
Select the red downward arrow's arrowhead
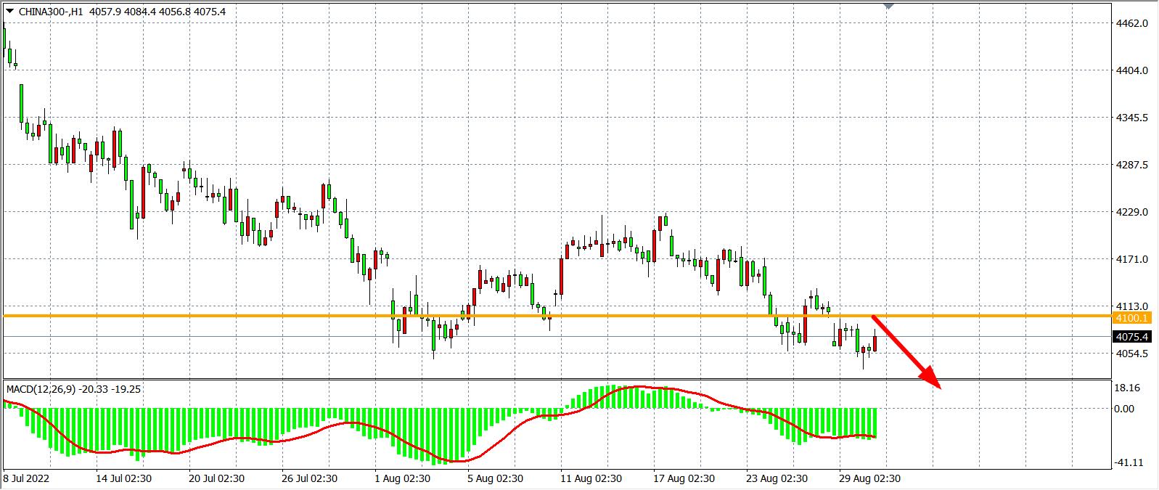[932, 381]
